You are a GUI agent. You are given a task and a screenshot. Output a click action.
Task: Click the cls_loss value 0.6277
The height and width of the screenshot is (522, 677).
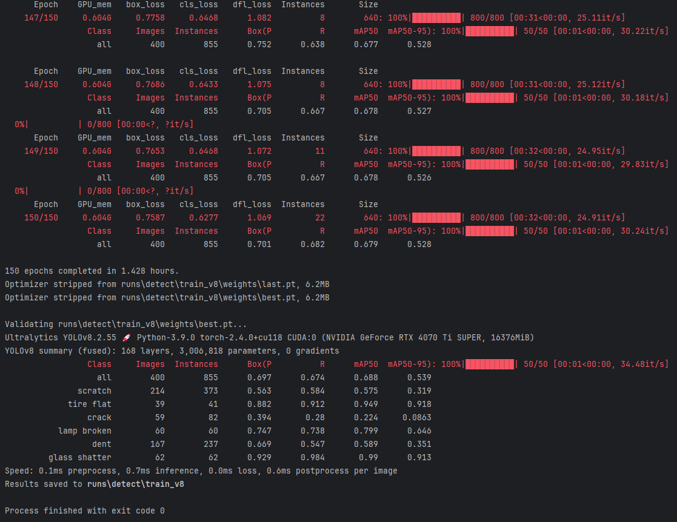204,217
